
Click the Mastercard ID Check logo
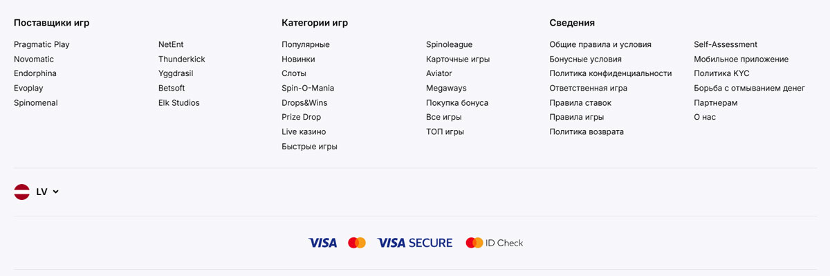click(x=495, y=243)
